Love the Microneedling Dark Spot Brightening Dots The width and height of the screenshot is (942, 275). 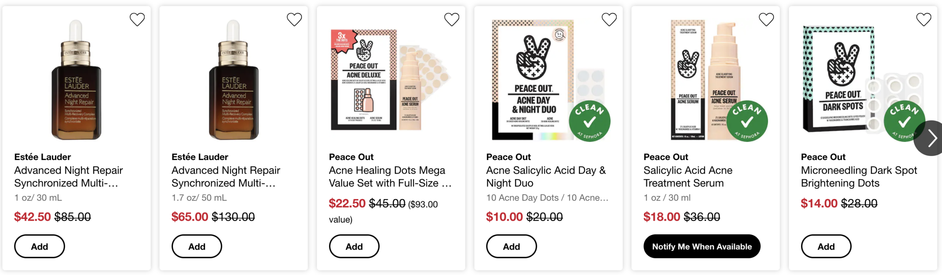click(x=923, y=19)
